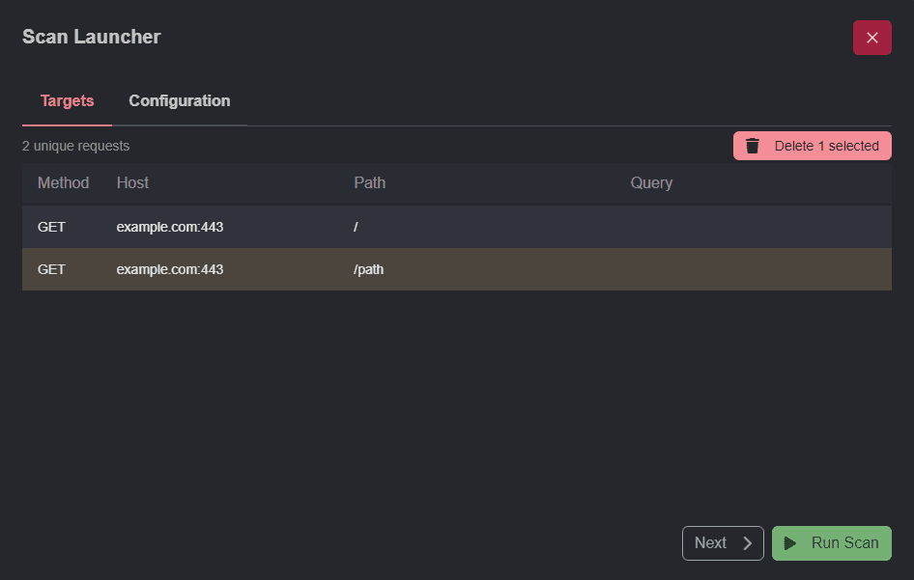
Task: Open the Configuration tab
Action: pyautogui.click(x=180, y=101)
